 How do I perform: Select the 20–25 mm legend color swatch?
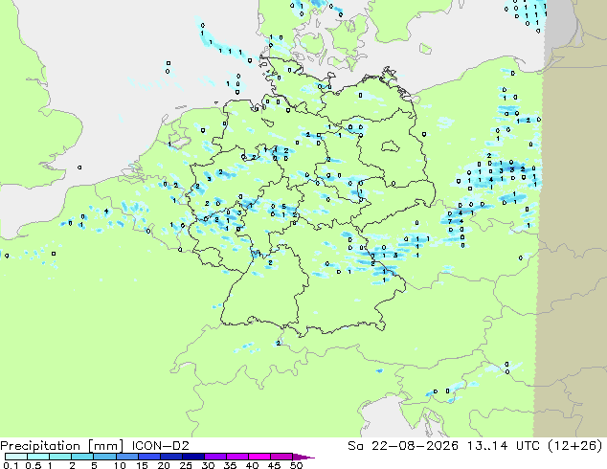170,457
